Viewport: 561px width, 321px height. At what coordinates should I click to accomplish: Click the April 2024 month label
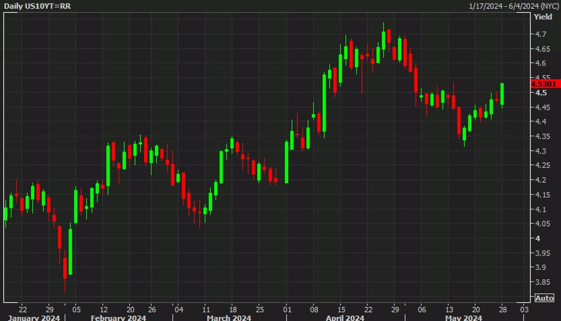point(345,318)
